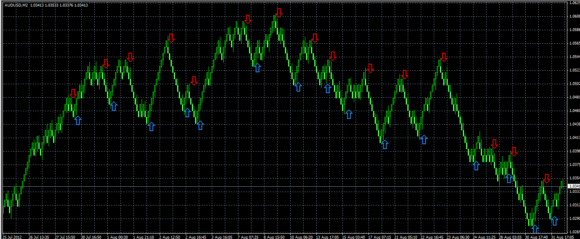
Task: Click the 1.0502 price on the scale
Action: 573,84
